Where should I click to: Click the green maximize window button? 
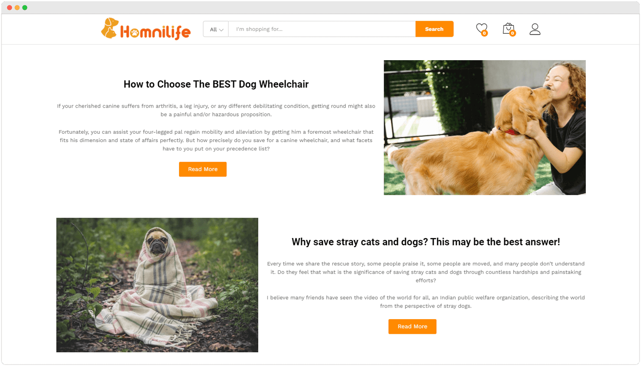(25, 8)
